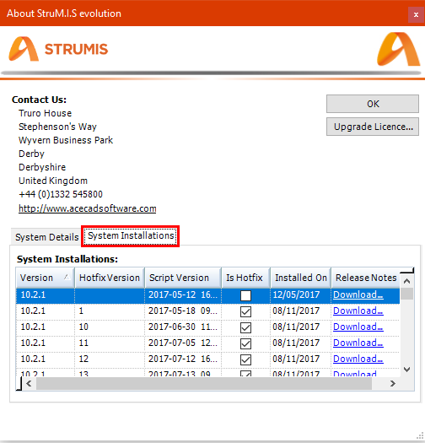Click the table's scroll up arrow

[407, 281]
